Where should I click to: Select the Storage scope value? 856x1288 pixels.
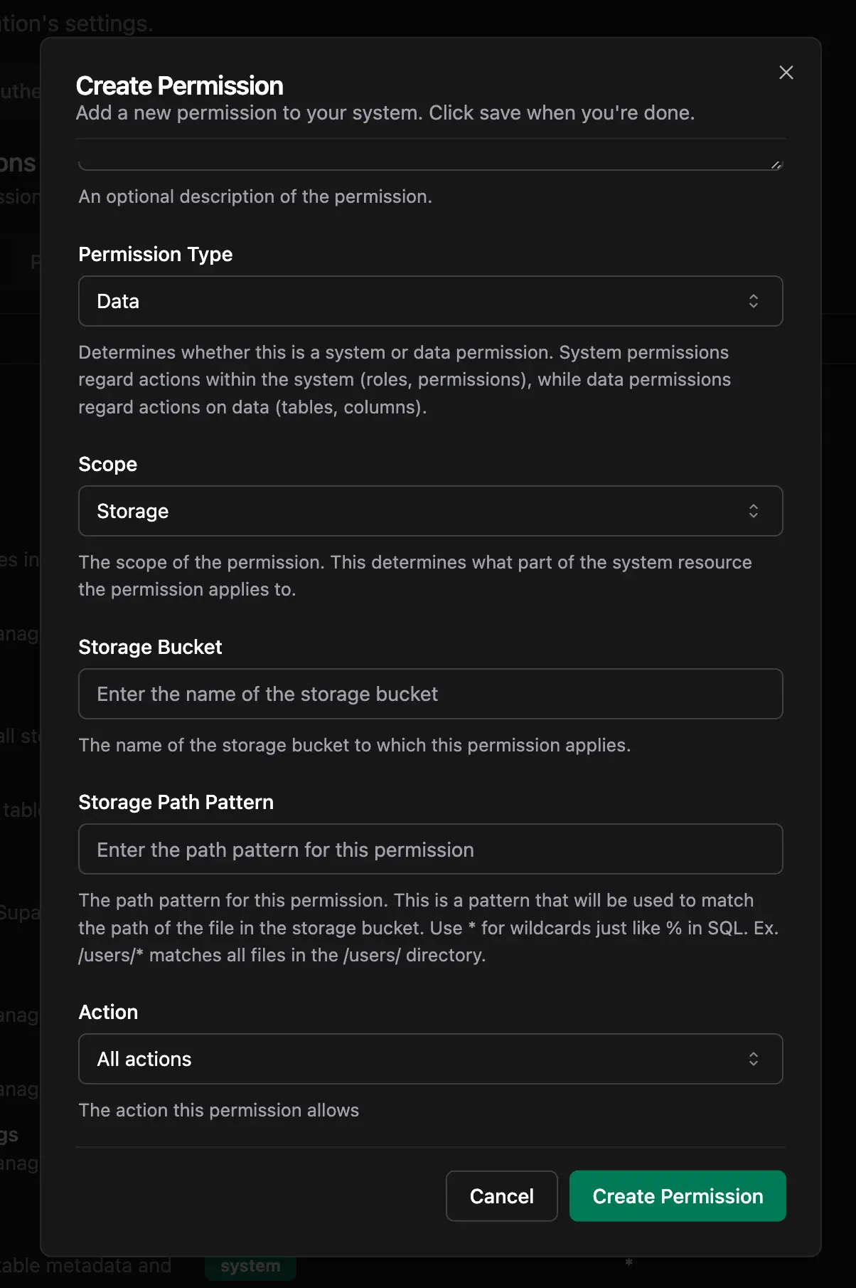point(132,511)
